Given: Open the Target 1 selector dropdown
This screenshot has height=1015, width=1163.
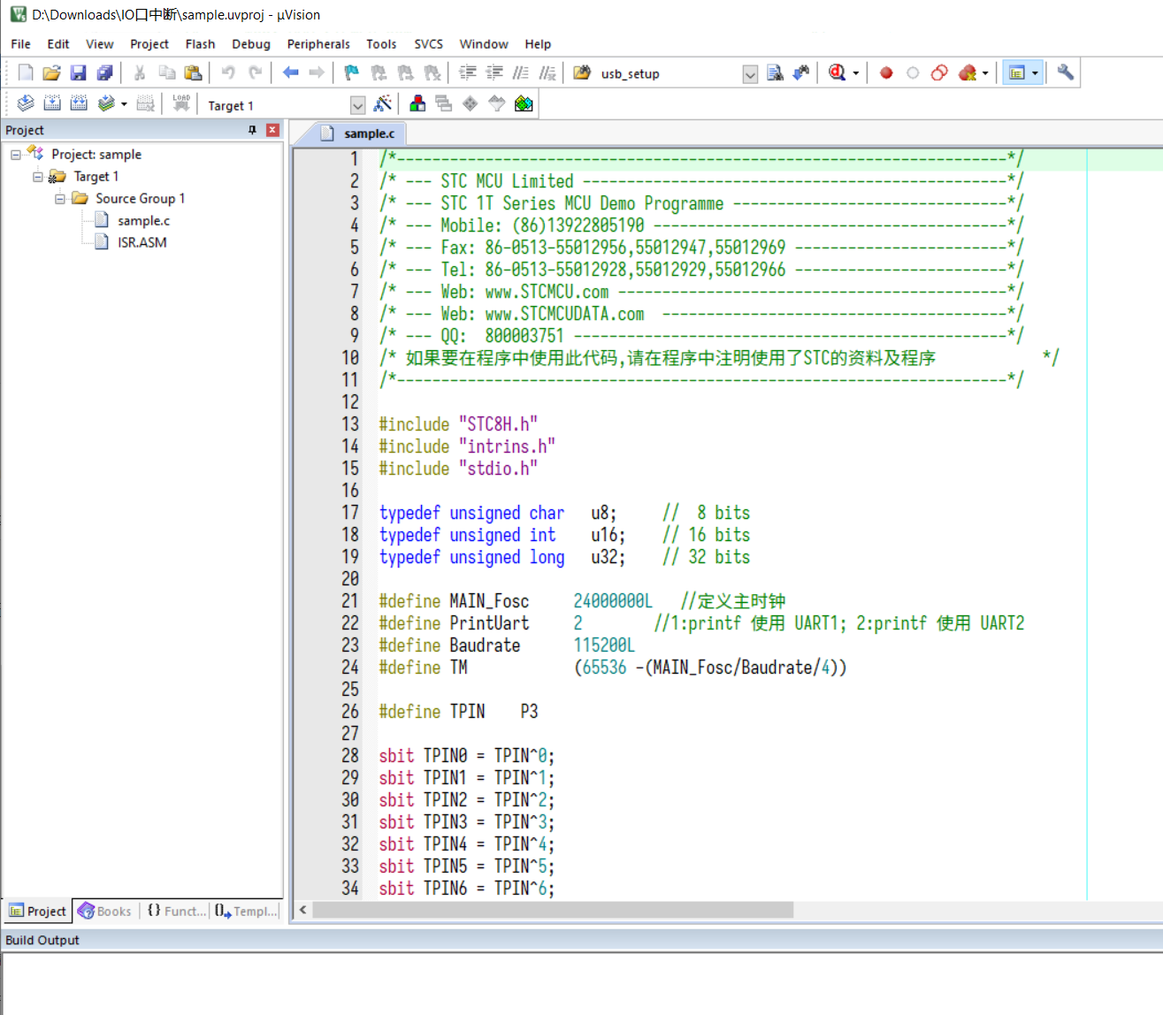Looking at the screenshot, I should [x=357, y=105].
